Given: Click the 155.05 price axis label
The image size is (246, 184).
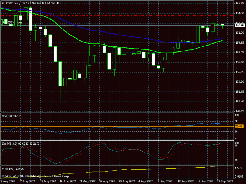Looking at the screenshot, I should [240, 72].
